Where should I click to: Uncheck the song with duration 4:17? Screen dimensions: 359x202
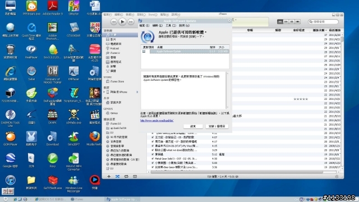point(153,142)
